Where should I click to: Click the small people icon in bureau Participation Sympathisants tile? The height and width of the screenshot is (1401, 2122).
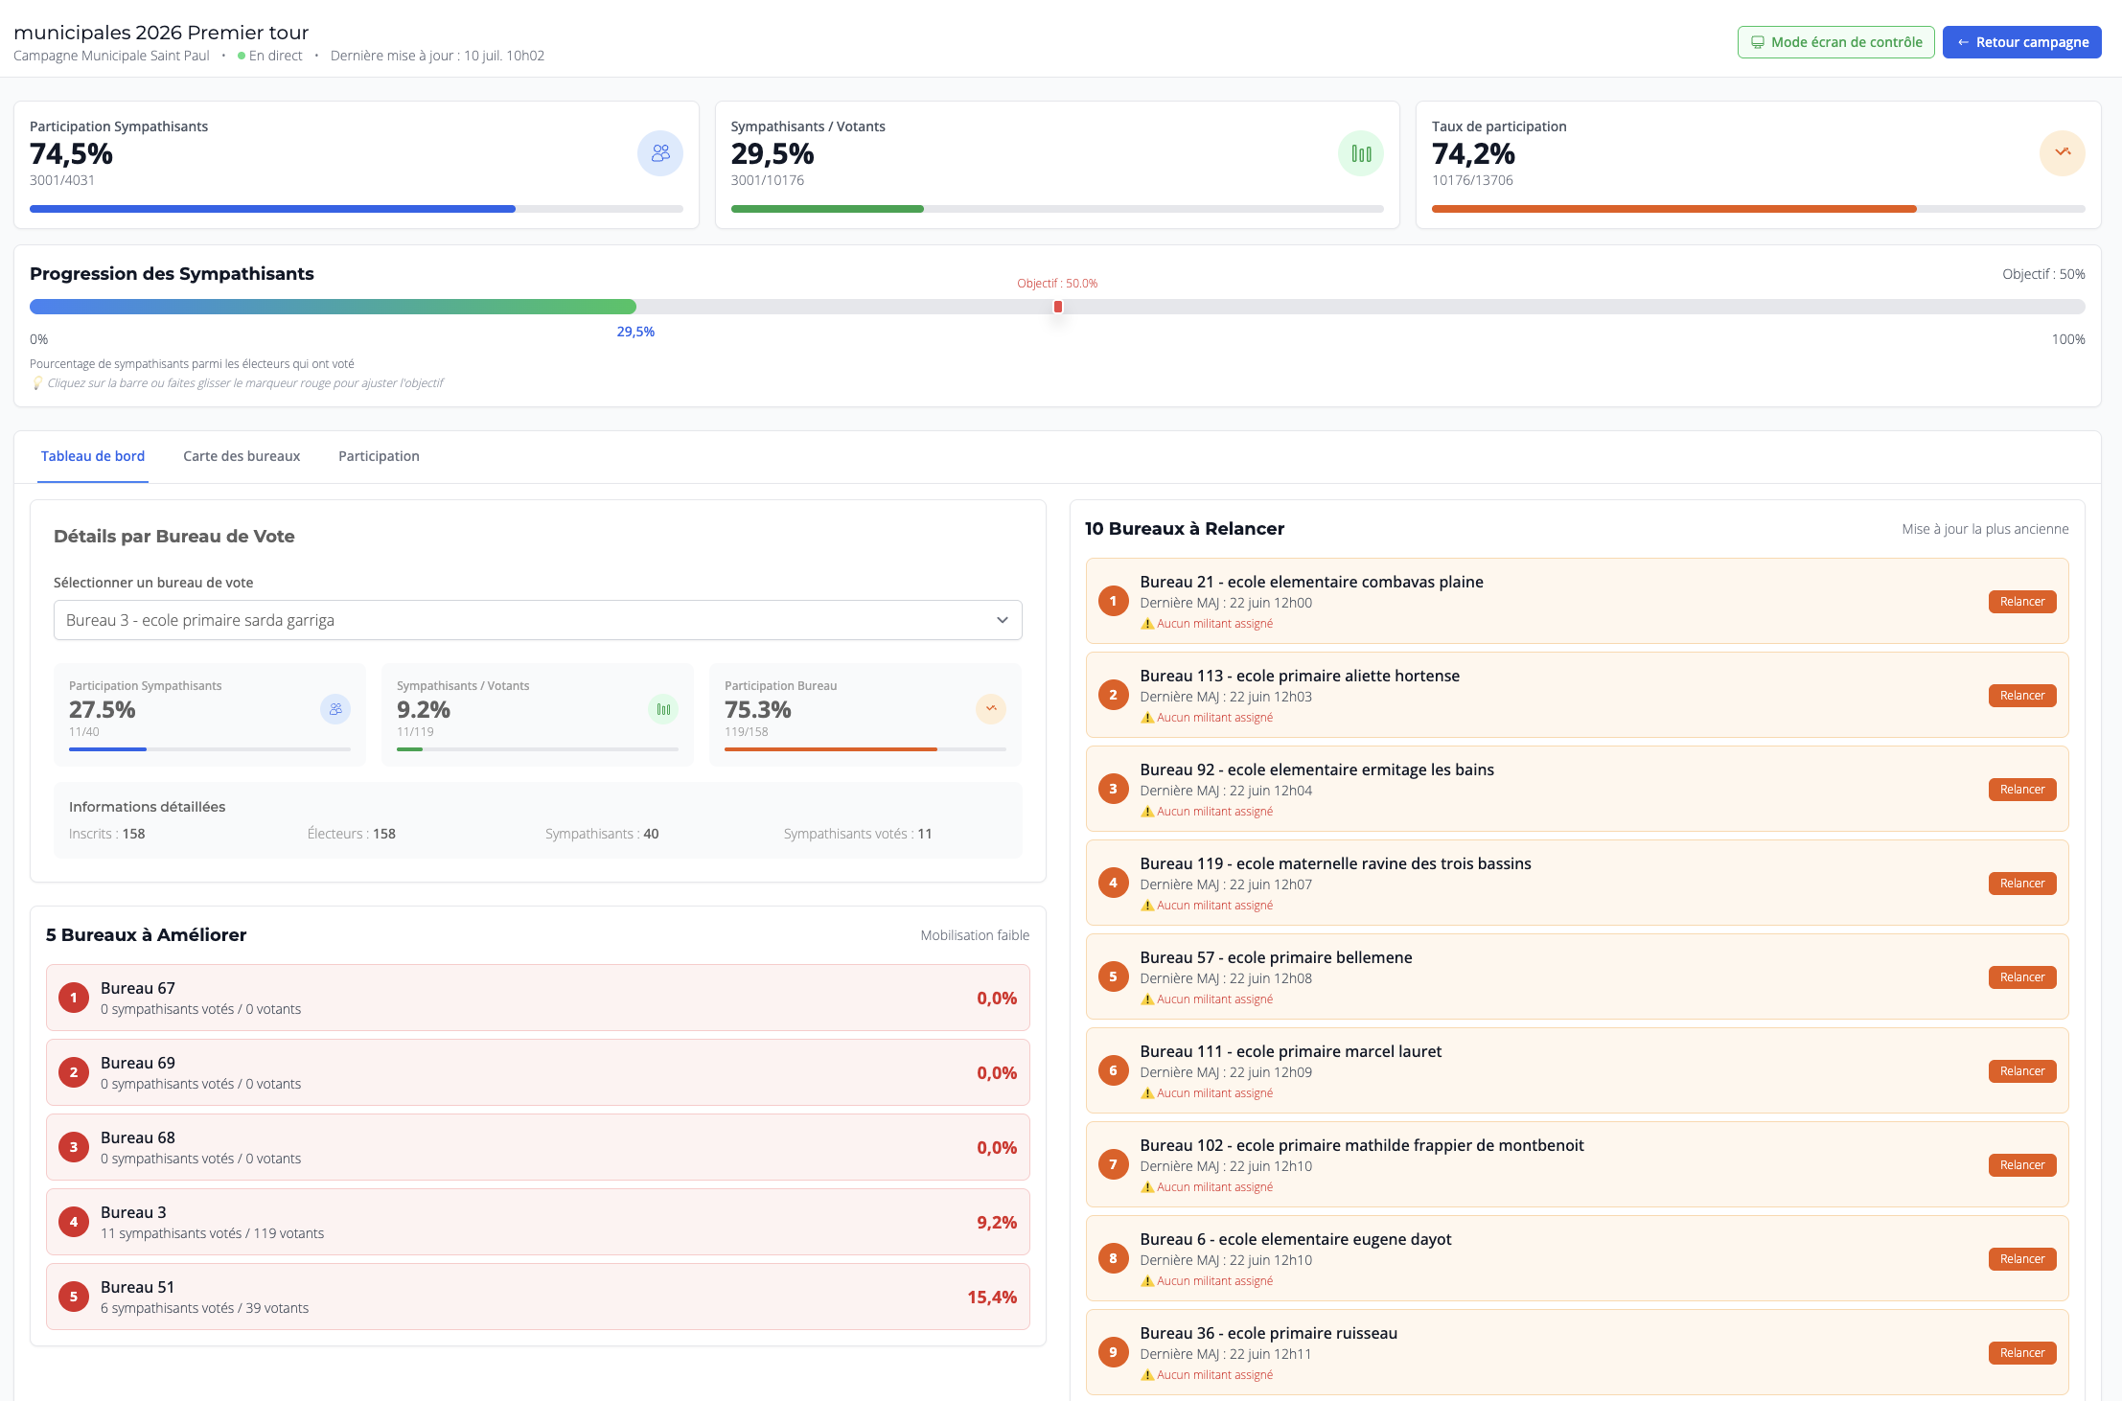[x=335, y=709]
